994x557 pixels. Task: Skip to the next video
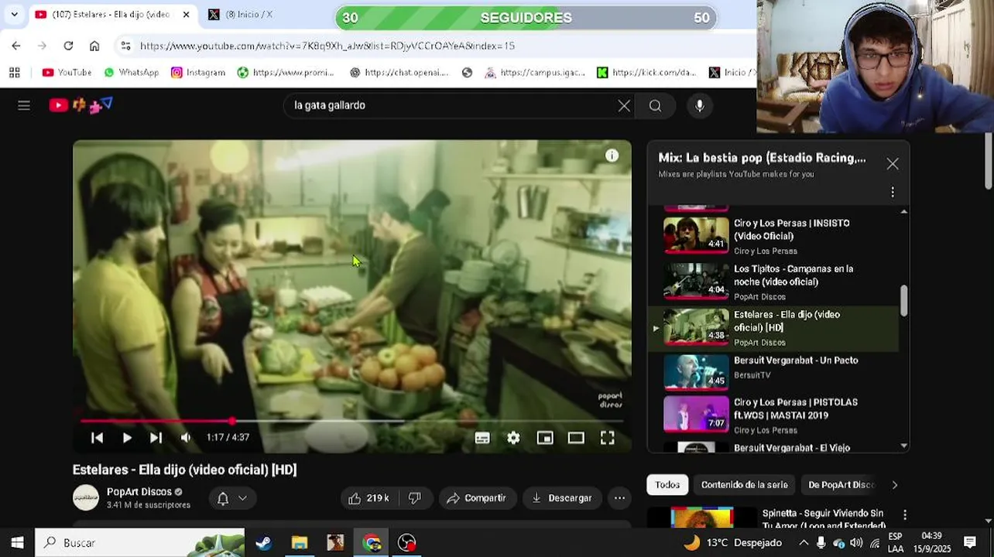pyautogui.click(x=156, y=438)
